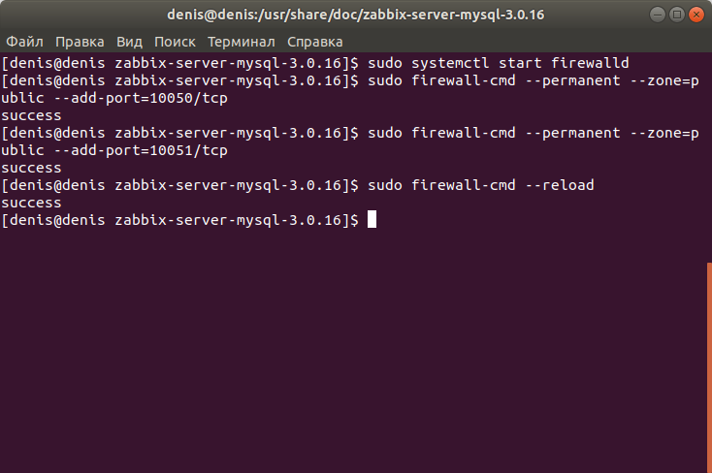Click the window title denis@denis path text
Image resolution: width=712 pixels, height=473 pixels.
coord(356,15)
